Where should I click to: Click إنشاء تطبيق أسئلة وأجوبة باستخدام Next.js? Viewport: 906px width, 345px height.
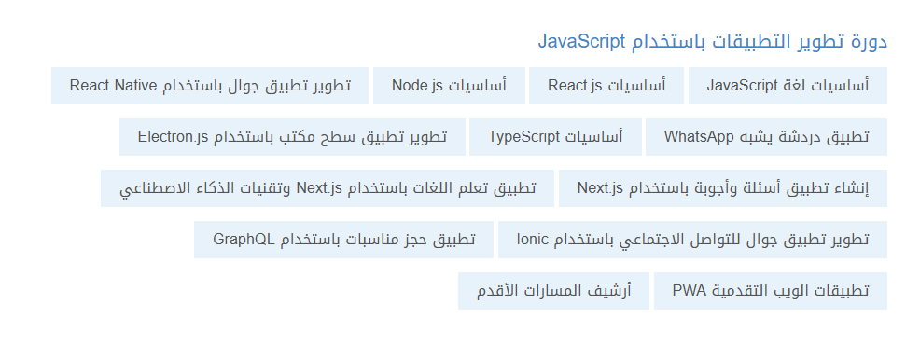click(723, 188)
